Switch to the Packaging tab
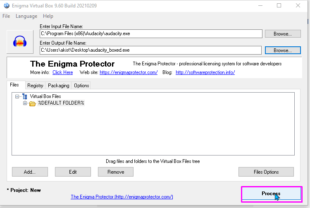 coord(59,86)
